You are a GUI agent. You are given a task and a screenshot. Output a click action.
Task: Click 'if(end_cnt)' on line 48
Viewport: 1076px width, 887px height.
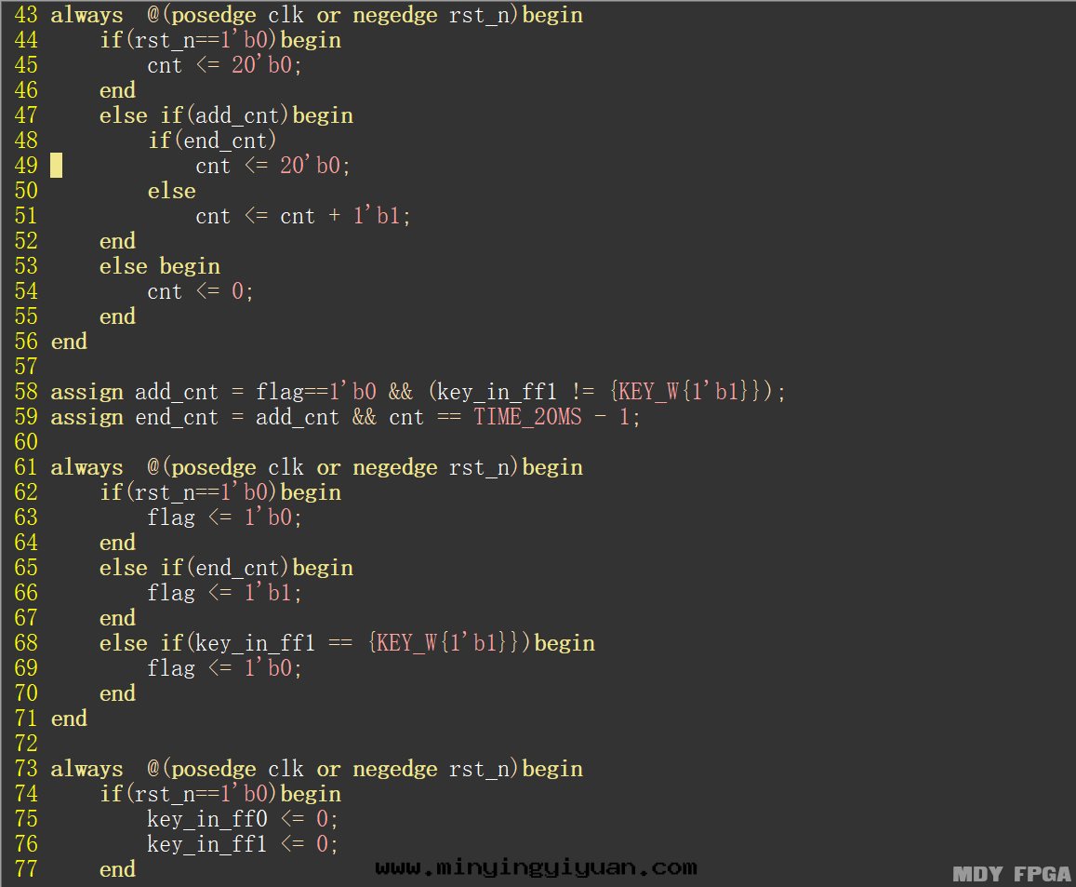(x=212, y=141)
